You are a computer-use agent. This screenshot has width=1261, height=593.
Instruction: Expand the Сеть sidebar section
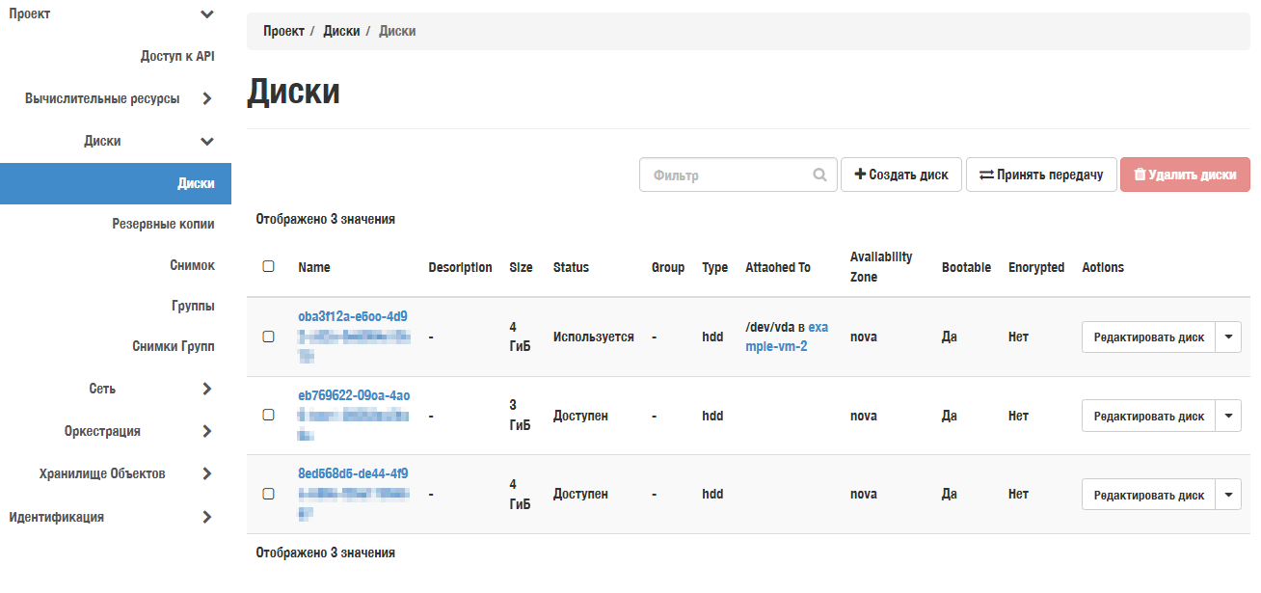[x=206, y=389]
